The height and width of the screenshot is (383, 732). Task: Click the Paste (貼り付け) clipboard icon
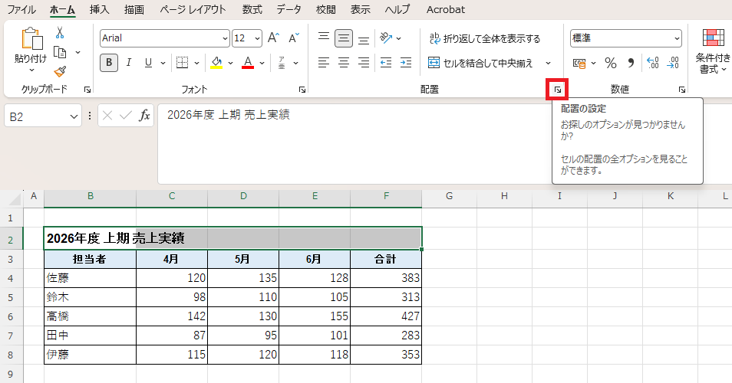click(31, 38)
